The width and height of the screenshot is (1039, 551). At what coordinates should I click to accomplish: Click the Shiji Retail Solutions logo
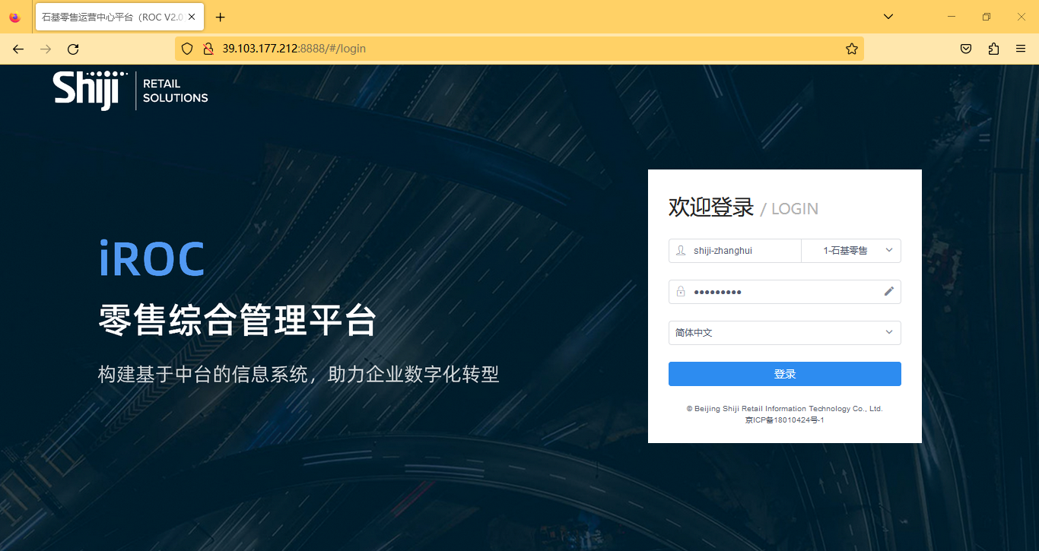click(131, 90)
